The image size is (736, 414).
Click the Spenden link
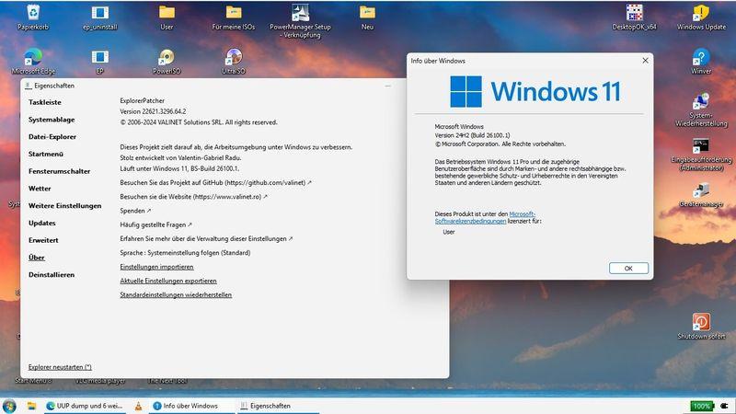pos(135,211)
